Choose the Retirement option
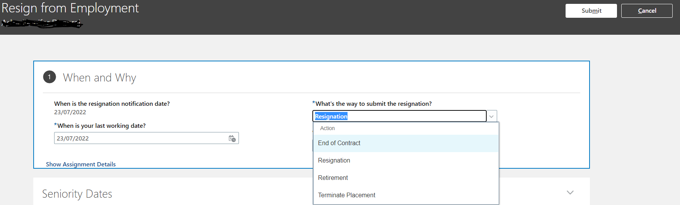The height and width of the screenshot is (205, 680). [x=406, y=178]
